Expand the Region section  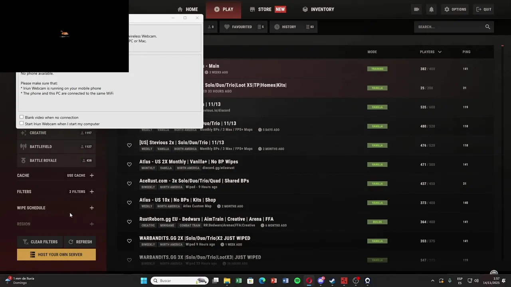point(92,224)
